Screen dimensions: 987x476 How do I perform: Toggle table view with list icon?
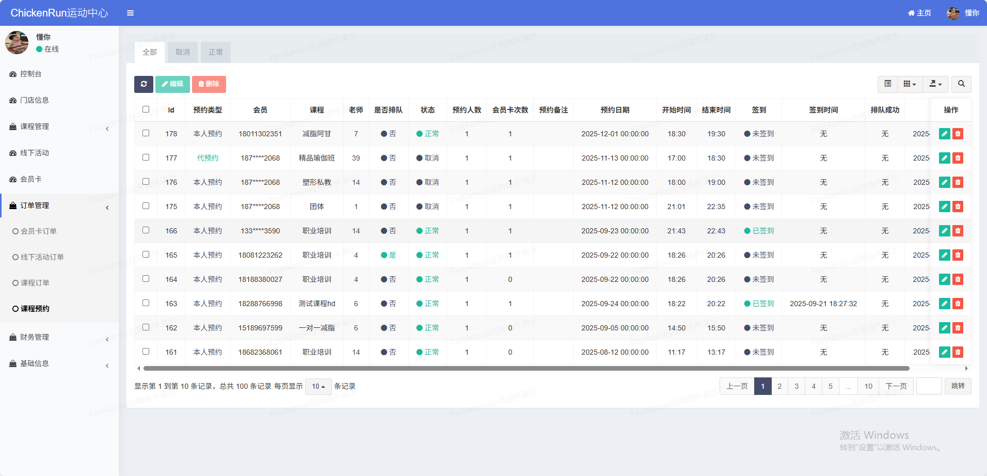click(887, 84)
